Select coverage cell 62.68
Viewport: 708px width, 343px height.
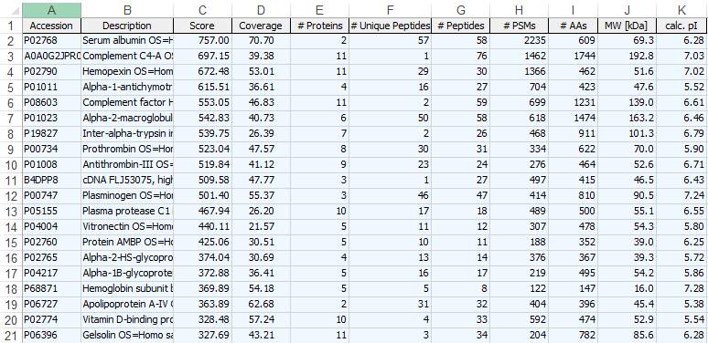pyautogui.click(x=261, y=305)
